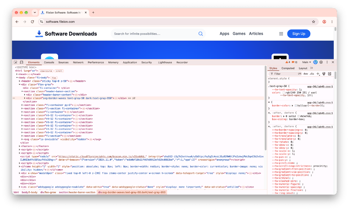349x211 pixels.
Task: Click the Software Downloads logo
Action: tap(66, 34)
